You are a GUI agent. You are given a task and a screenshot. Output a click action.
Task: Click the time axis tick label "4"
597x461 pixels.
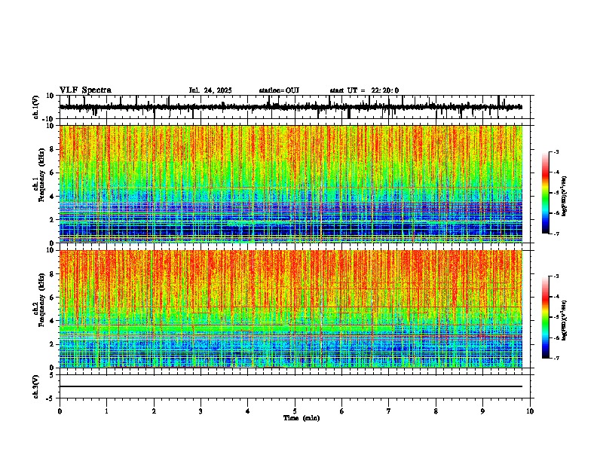point(248,411)
